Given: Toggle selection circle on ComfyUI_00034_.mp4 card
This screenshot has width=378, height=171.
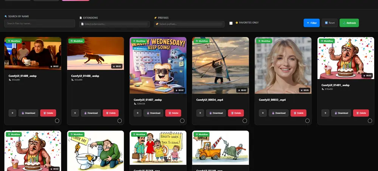Looking at the screenshot, I should (245, 121).
